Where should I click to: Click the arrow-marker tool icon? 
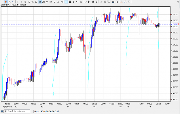[x=96, y=2]
